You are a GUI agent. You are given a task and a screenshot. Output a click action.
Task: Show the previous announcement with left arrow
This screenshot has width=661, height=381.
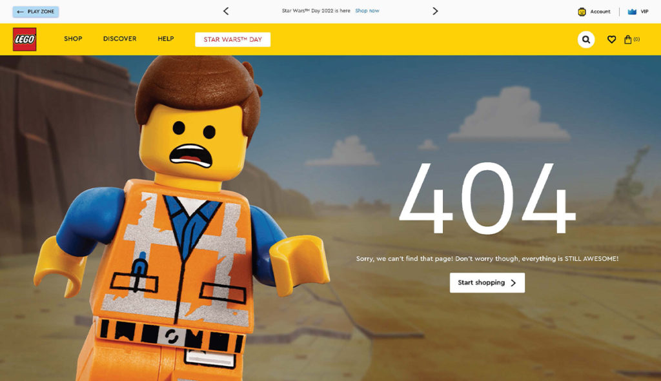coord(226,11)
